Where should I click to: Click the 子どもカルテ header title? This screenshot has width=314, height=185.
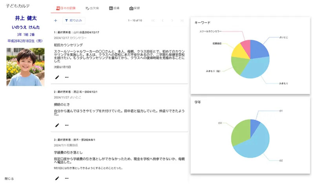18,6
